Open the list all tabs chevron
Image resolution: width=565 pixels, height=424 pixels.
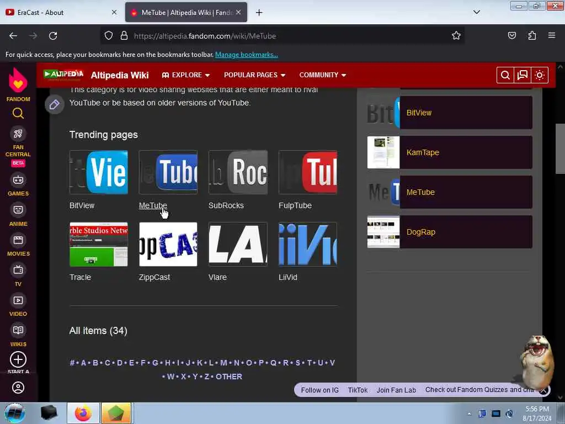coord(476,12)
